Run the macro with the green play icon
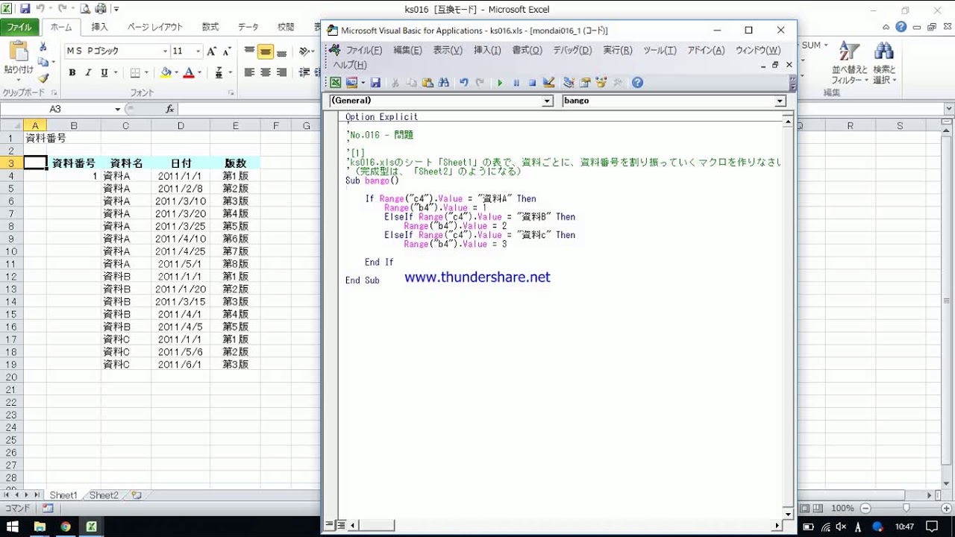The width and height of the screenshot is (955, 537). (500, 83)
